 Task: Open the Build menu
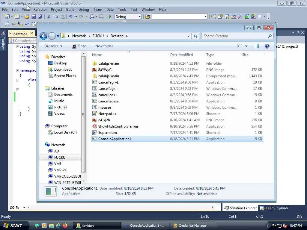[x=70, y=9]
